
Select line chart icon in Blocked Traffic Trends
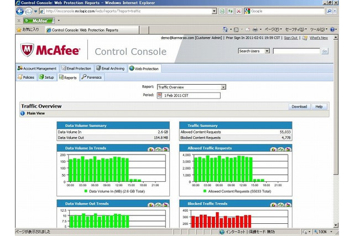pyautogui.click(x=280, y=204)
